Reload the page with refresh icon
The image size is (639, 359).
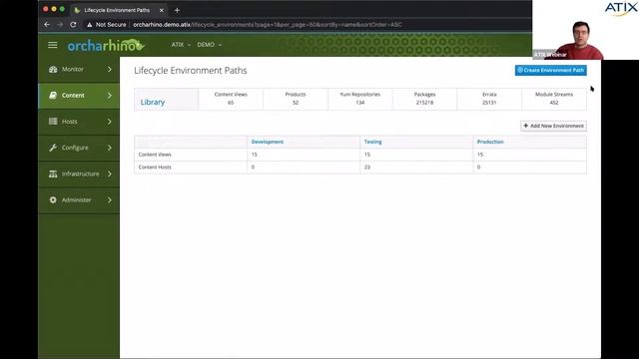(73, 24)
